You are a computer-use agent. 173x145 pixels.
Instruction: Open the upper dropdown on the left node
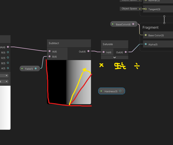pos(4,76)
